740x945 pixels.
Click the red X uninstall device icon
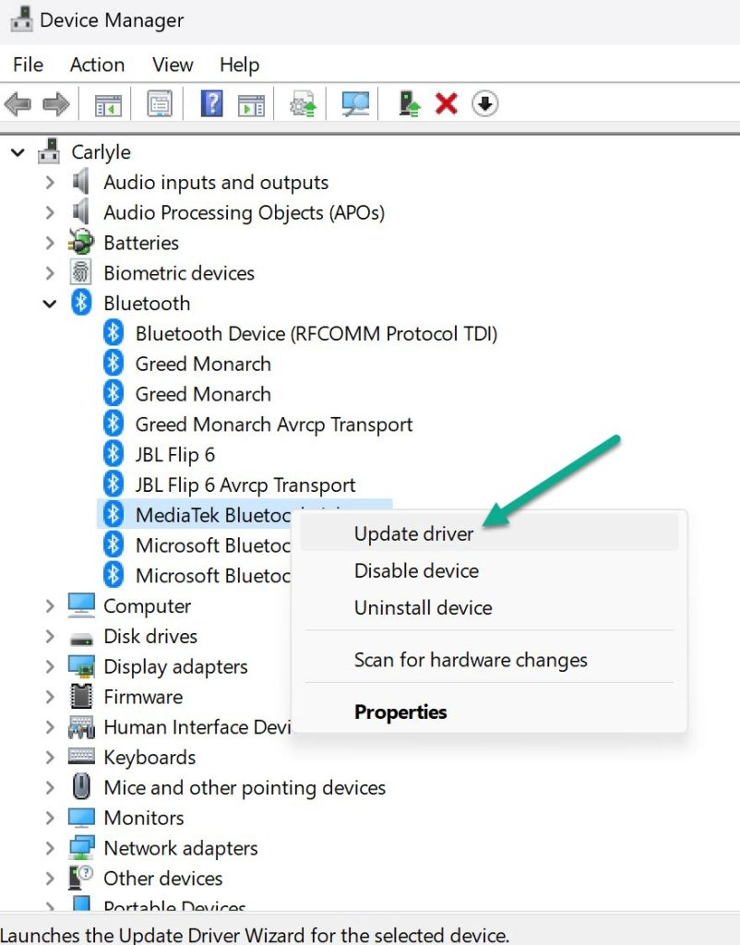click(447, 103)
